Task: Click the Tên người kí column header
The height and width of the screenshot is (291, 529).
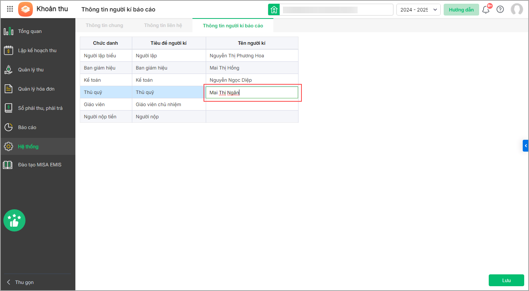Action: (252, 43)
